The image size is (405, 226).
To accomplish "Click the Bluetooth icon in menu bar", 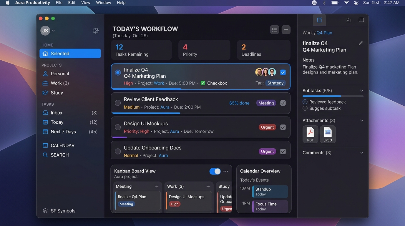I will click(x=324, y=3).
